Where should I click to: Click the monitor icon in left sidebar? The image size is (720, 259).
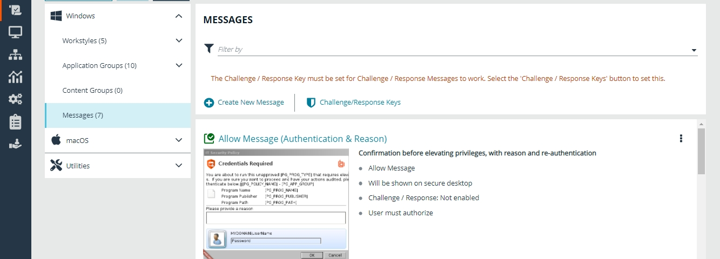(15, 32)
